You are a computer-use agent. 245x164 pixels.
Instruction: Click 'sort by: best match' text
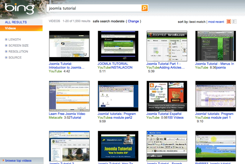pyautogui.click(x=191, y=22)
